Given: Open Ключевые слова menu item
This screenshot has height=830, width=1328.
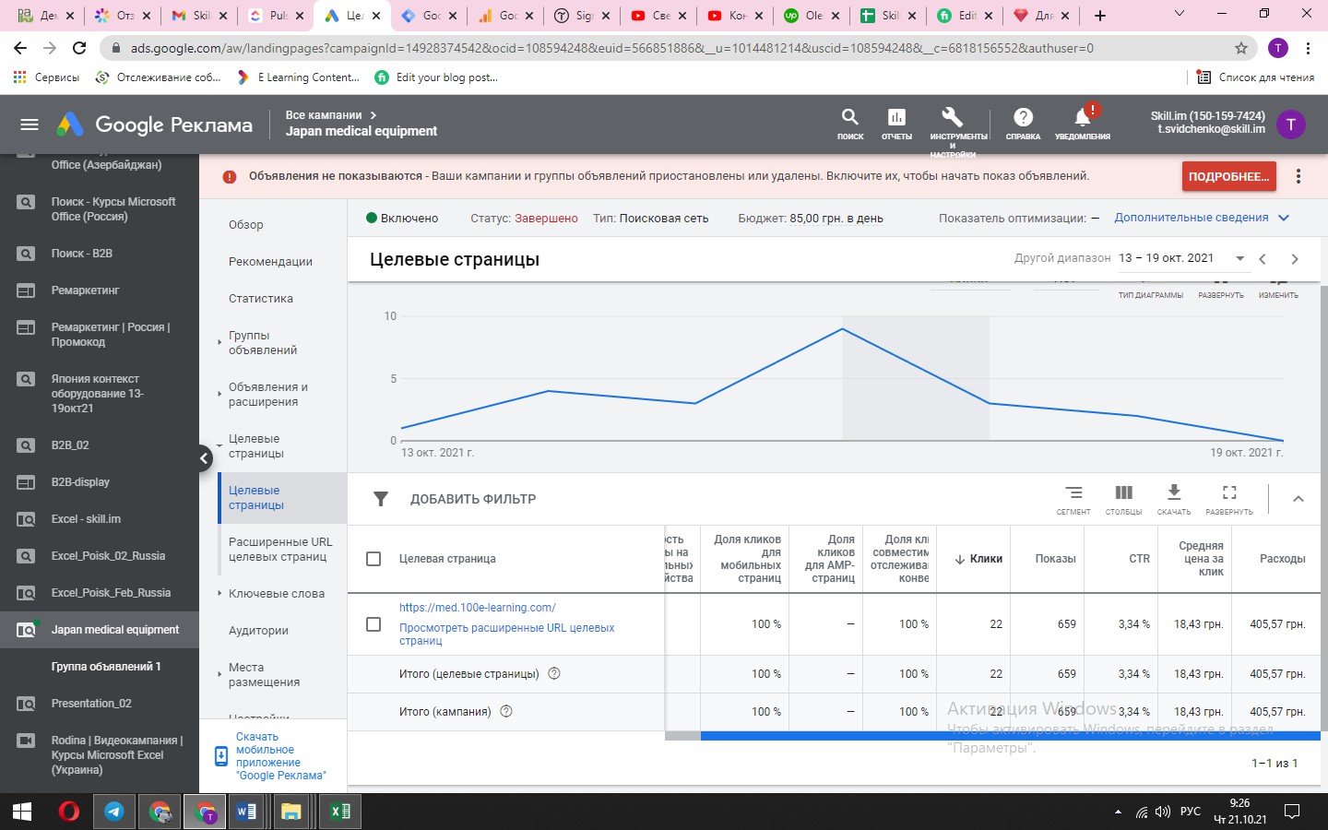Looking at the screenshot, I should [277, 594].
